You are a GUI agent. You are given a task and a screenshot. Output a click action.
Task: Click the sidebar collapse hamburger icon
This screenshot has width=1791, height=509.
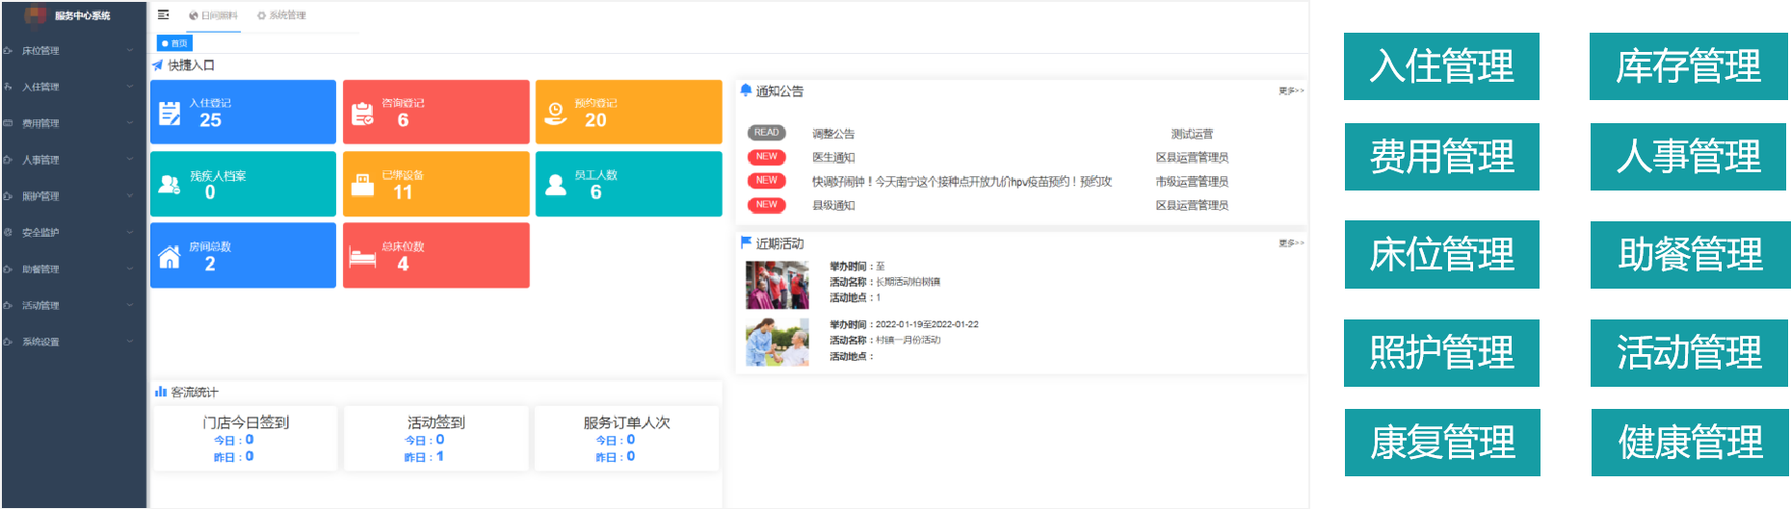pyautogui.click(x=163, y=14)
